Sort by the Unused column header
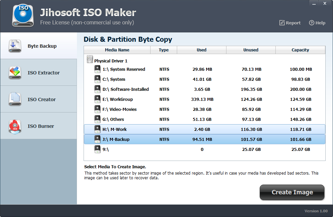The width and height of the screenshot is (333, 217). coord(251,50)
